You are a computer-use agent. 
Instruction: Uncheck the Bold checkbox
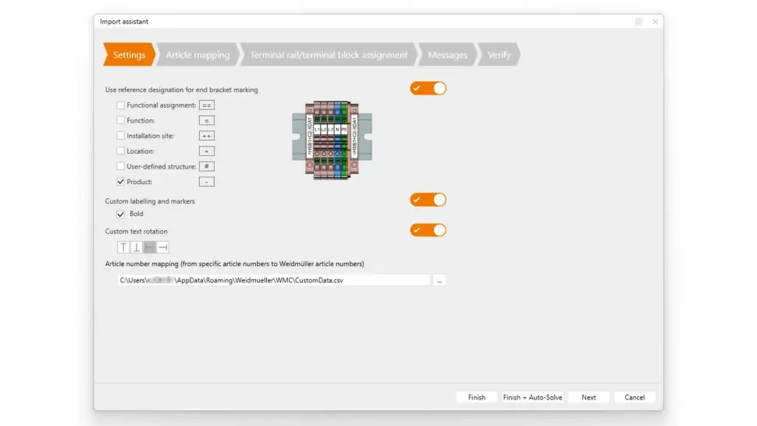point(120,214)
